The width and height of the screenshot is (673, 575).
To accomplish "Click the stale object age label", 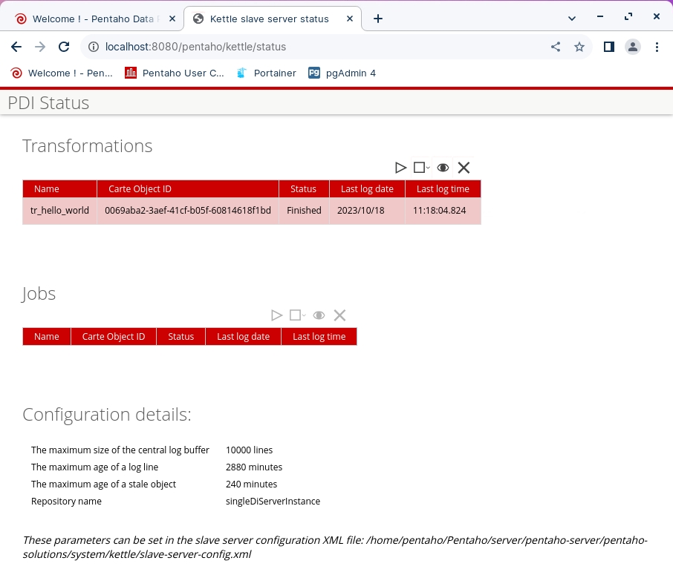I will 103,484.
